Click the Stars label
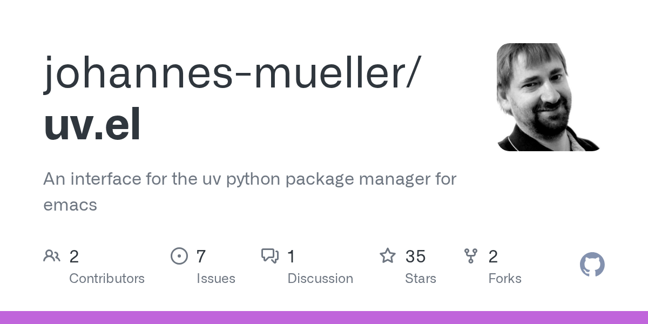This screenshot has height=324, width=648. [421, 279]
